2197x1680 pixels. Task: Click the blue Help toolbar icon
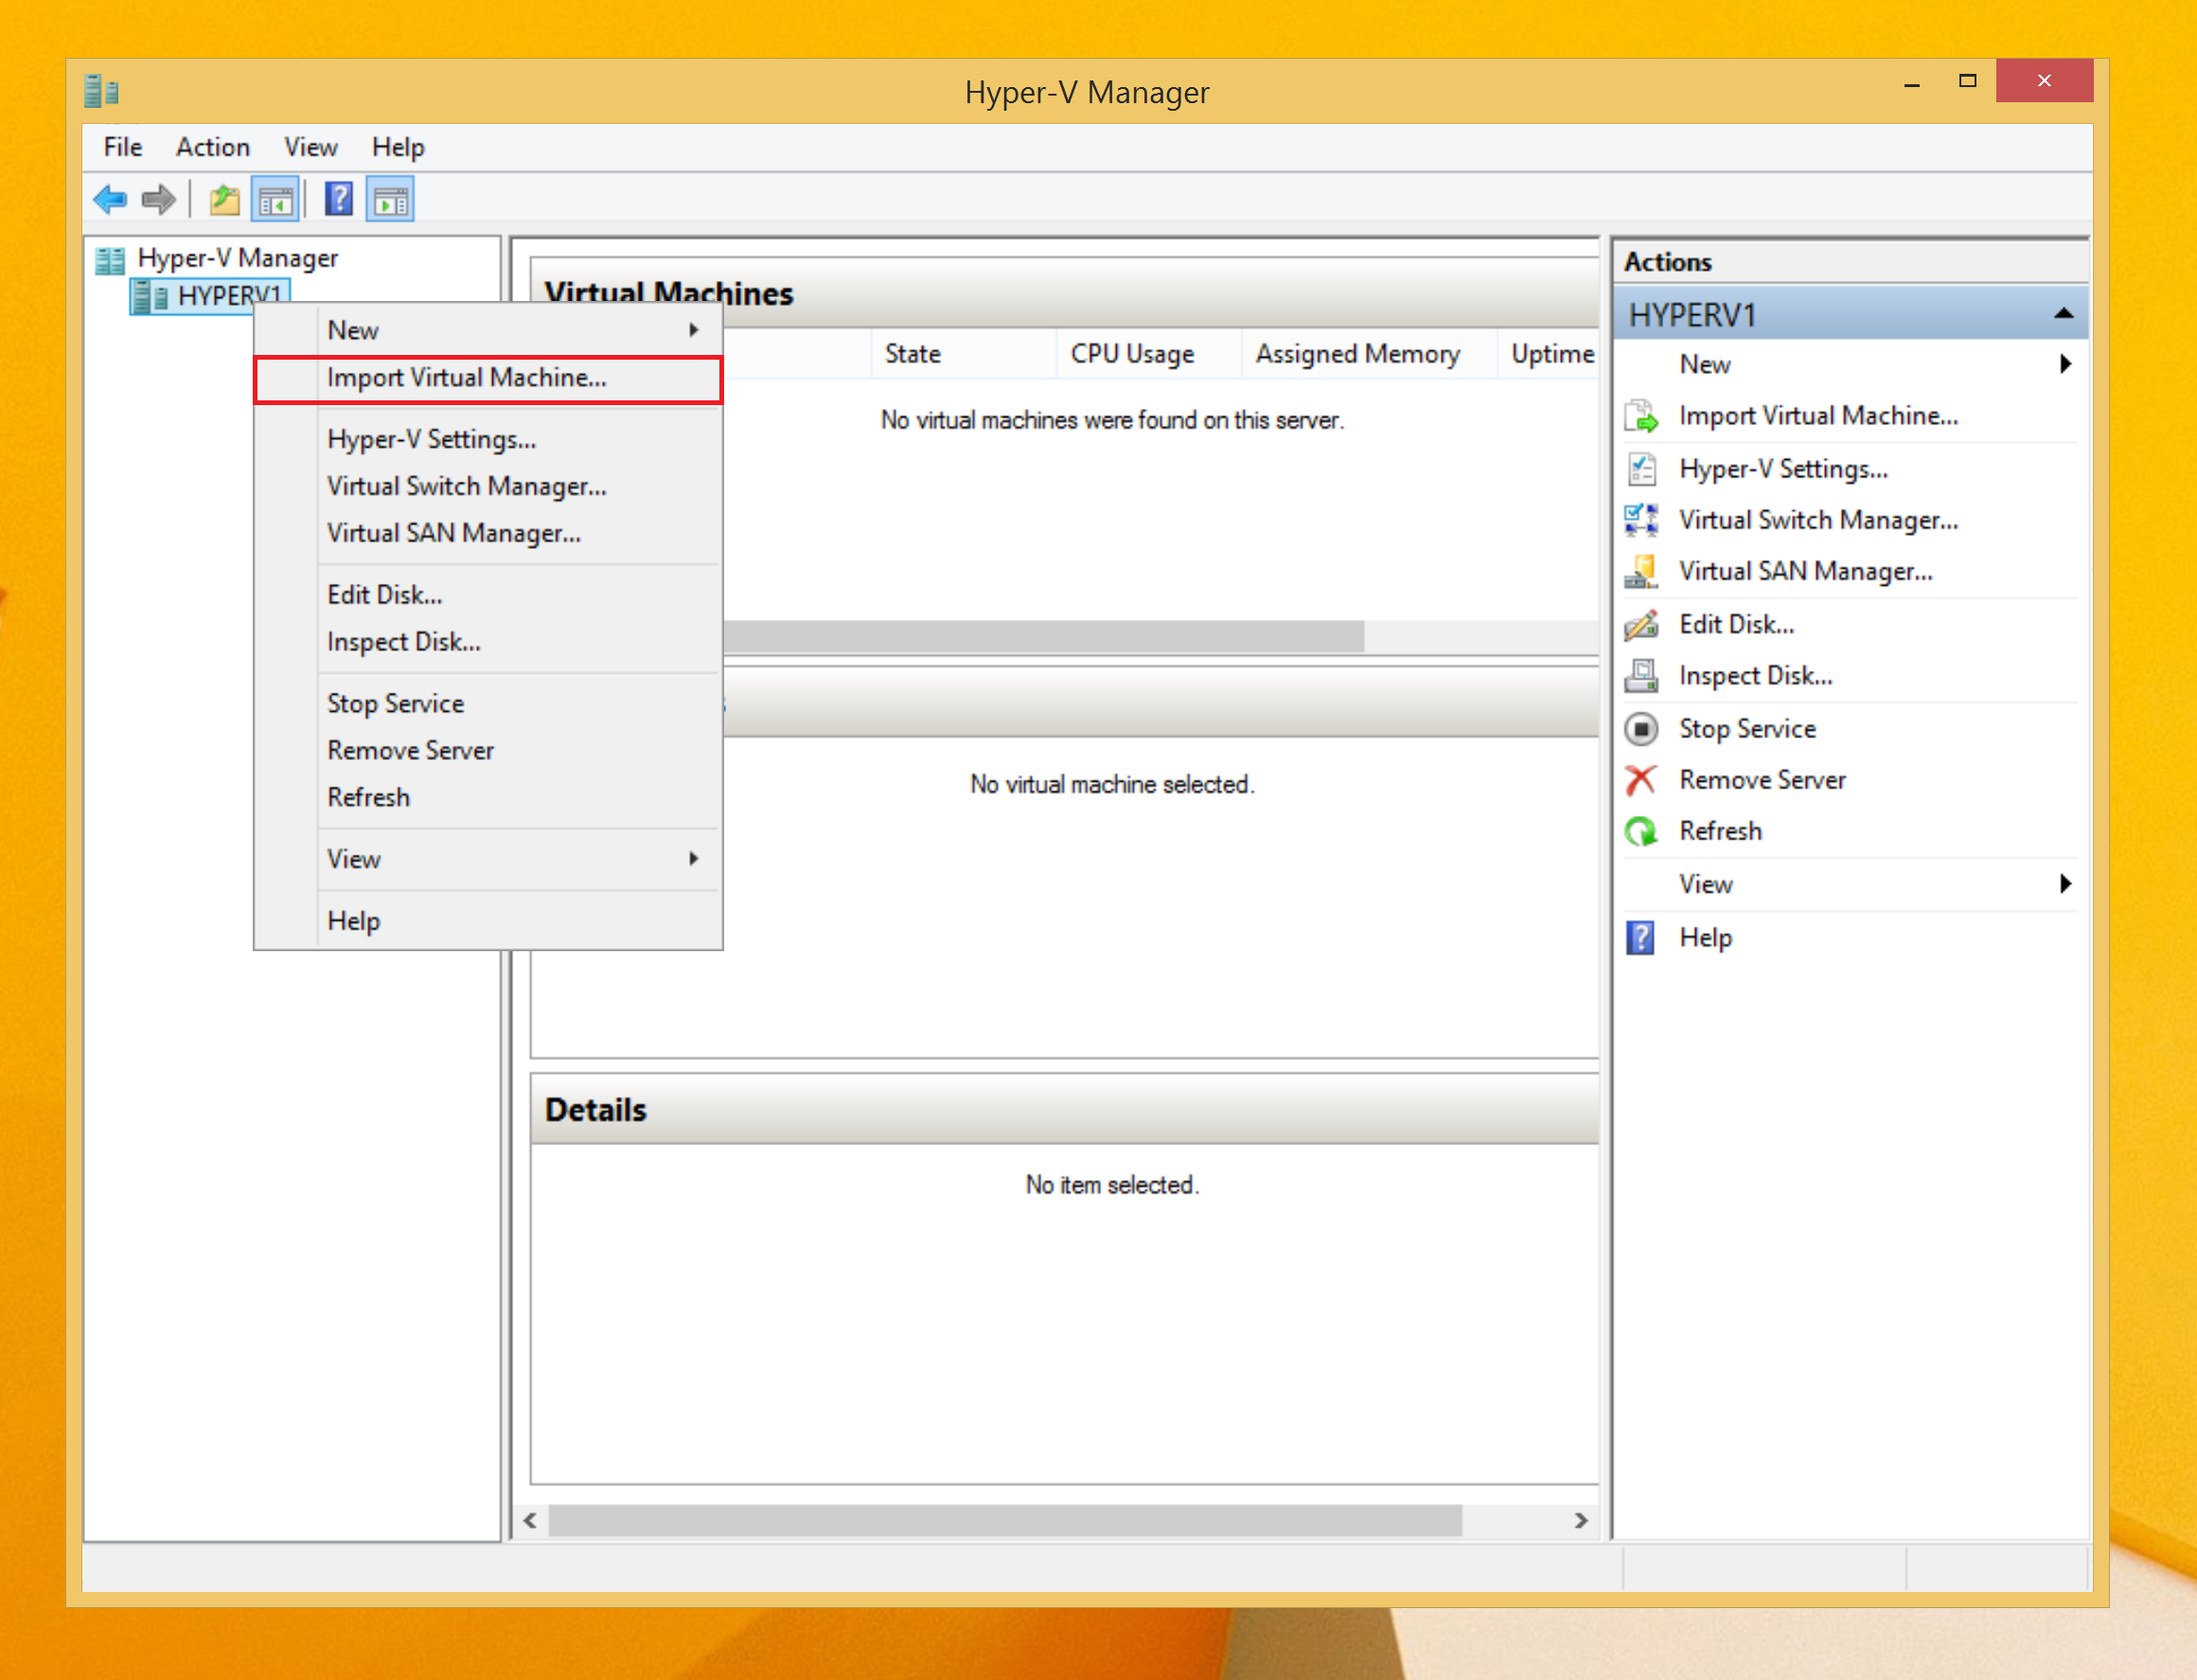pos(339,200)
